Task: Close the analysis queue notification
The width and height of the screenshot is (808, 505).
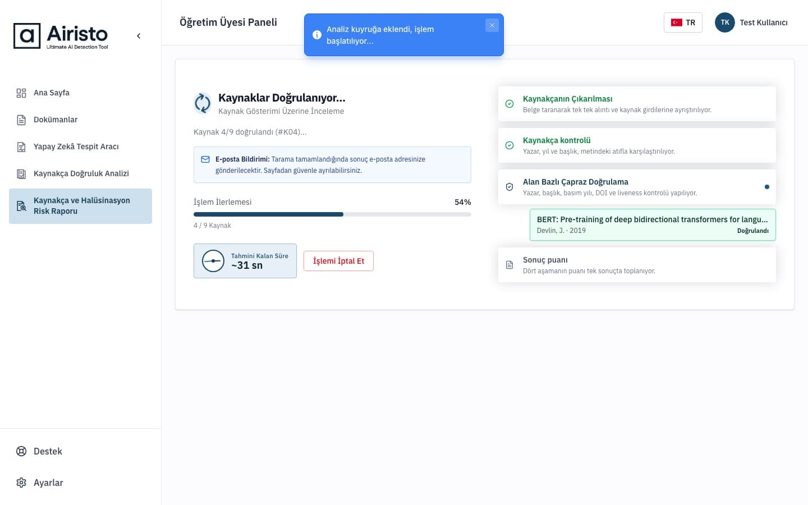Action: pos(492,25)
